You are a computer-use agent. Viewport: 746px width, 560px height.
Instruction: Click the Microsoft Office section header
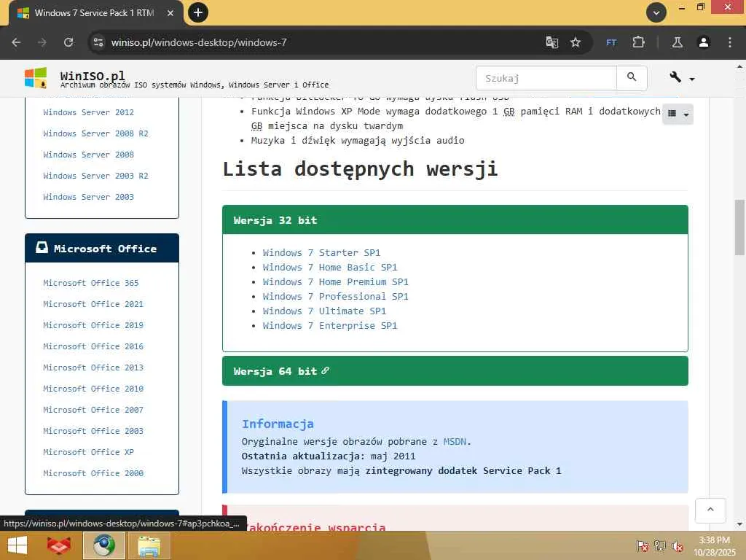(102, 248)
